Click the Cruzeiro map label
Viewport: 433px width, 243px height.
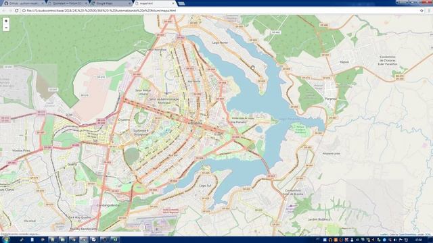[x=124, y=120]
